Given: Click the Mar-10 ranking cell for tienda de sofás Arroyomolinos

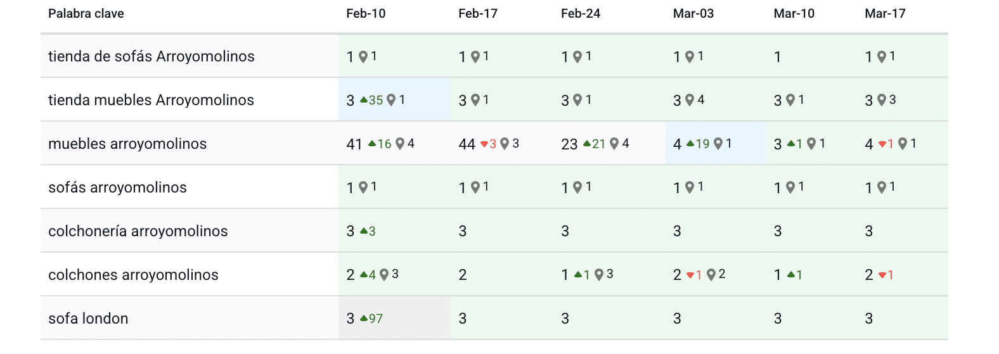Looking at the screenshot, I should point(778,57).
